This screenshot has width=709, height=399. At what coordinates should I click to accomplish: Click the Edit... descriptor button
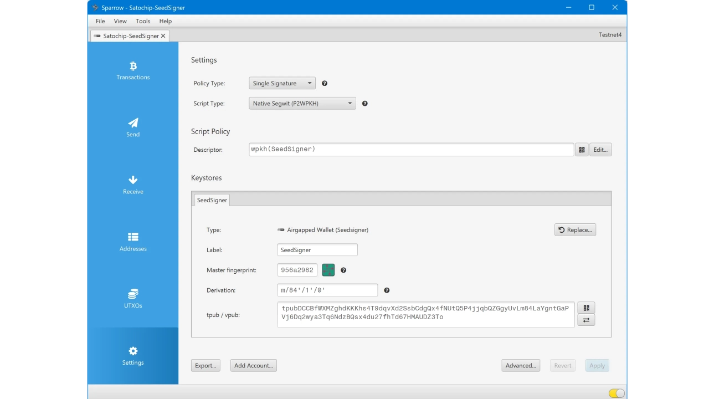600,150
